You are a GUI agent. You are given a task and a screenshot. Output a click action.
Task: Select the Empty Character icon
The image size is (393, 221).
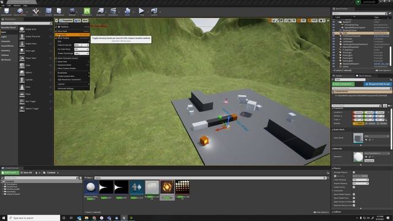click(x=22, y=37)
